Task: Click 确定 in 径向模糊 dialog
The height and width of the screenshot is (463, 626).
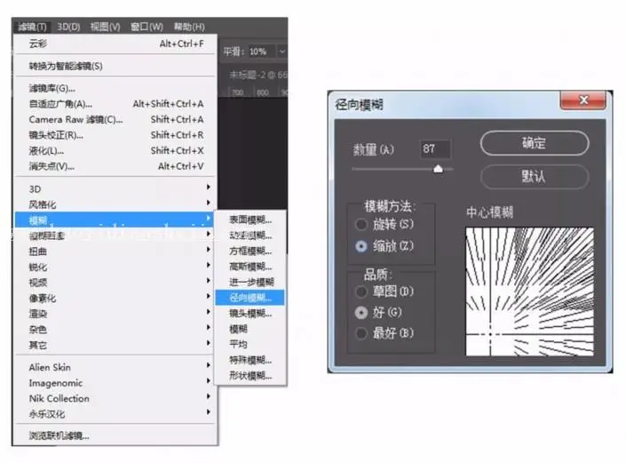Action: (535, 143)
